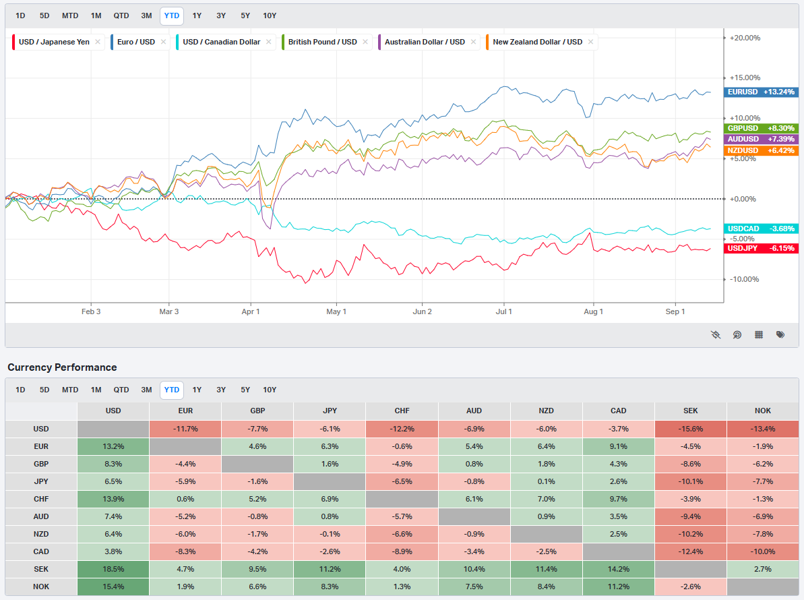Remove New Zealand Dollar / USD series
This screenshot has height=600, width=804.
click(590, 42)
